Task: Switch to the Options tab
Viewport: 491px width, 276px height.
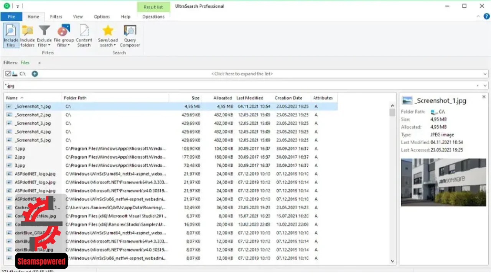Action: (x=102, y=16)
